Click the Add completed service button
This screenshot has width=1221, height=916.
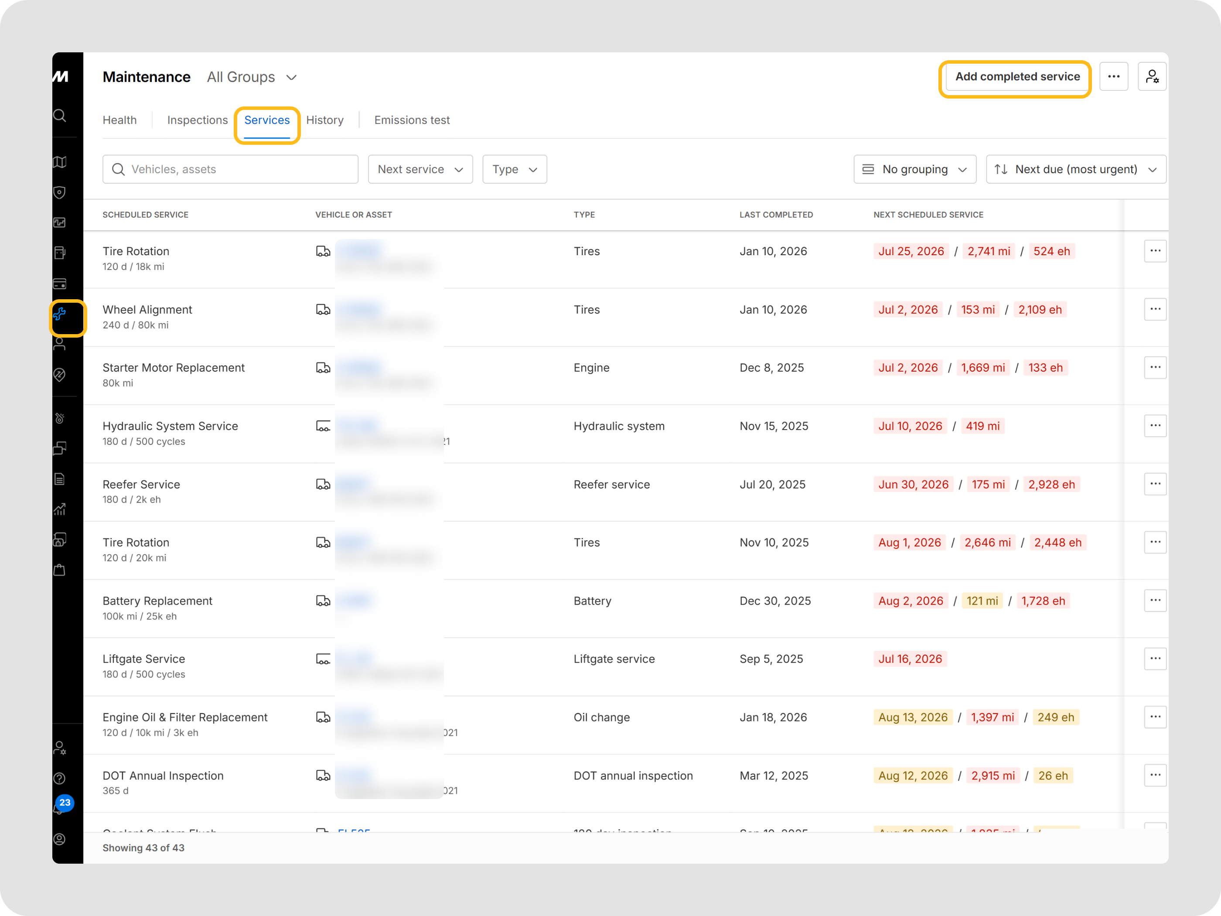(x=1017, y=76)
